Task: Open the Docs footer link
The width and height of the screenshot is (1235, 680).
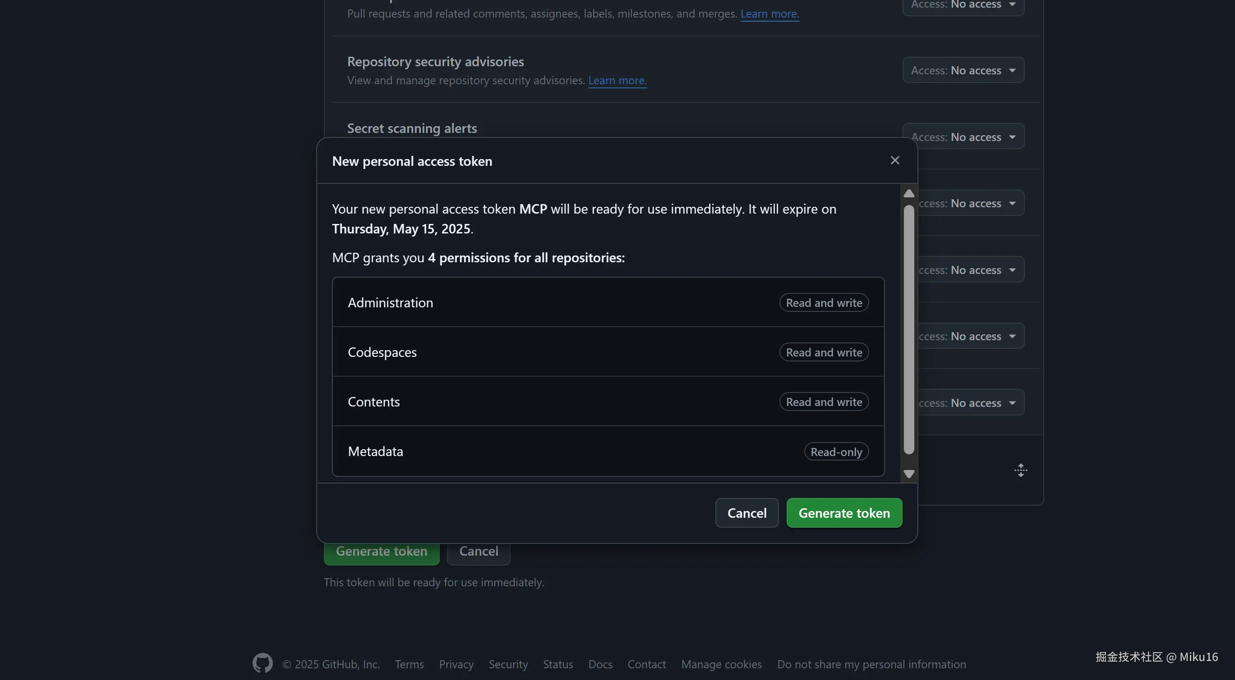Action: pos(600,664)
